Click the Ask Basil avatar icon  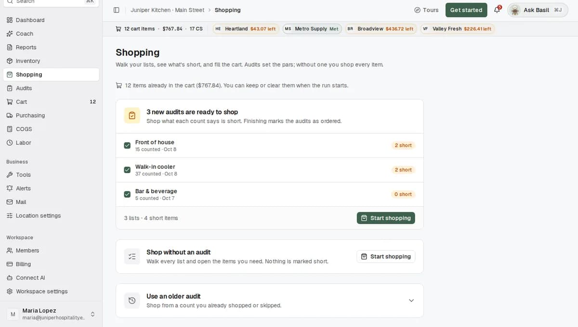(515, 10)
